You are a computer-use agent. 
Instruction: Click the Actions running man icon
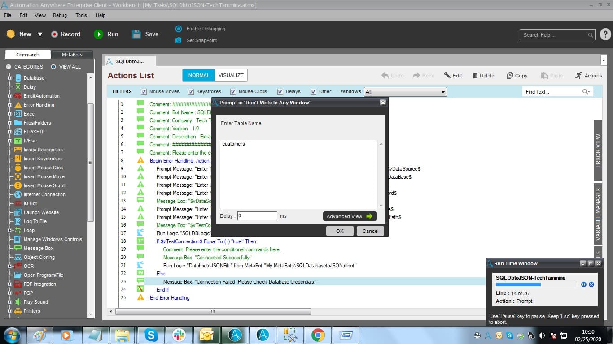click(578, 75)
